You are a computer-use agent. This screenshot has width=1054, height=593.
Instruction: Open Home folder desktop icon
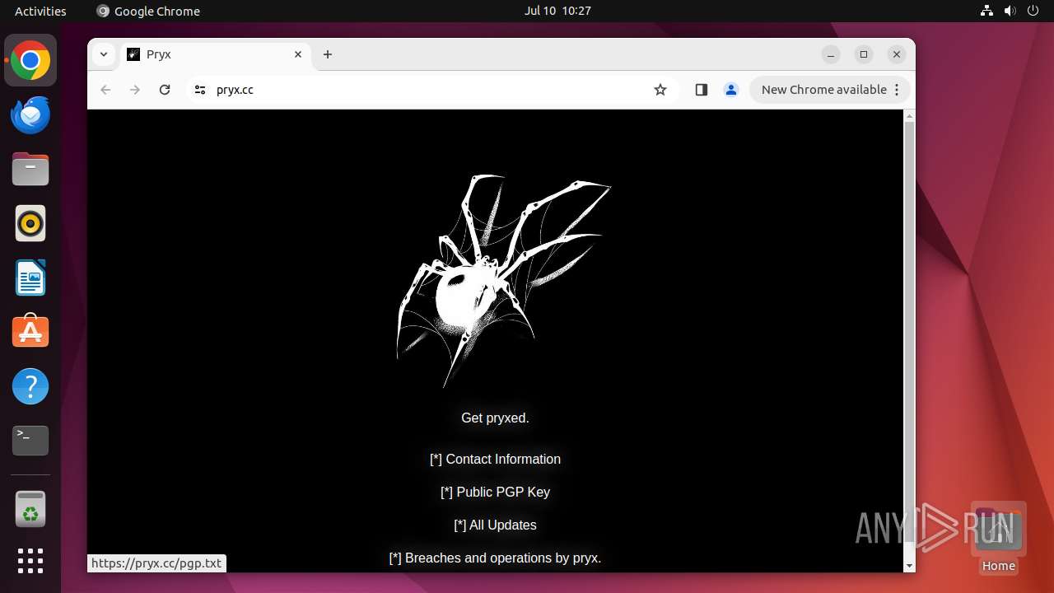pos(998,537)
